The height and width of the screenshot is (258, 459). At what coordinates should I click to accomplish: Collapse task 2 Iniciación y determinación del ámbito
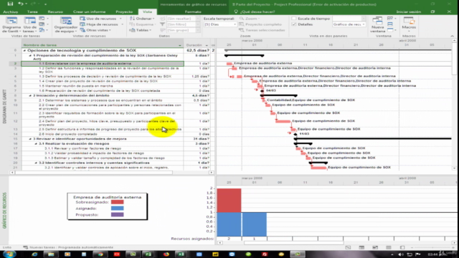(x=30, y=95)
